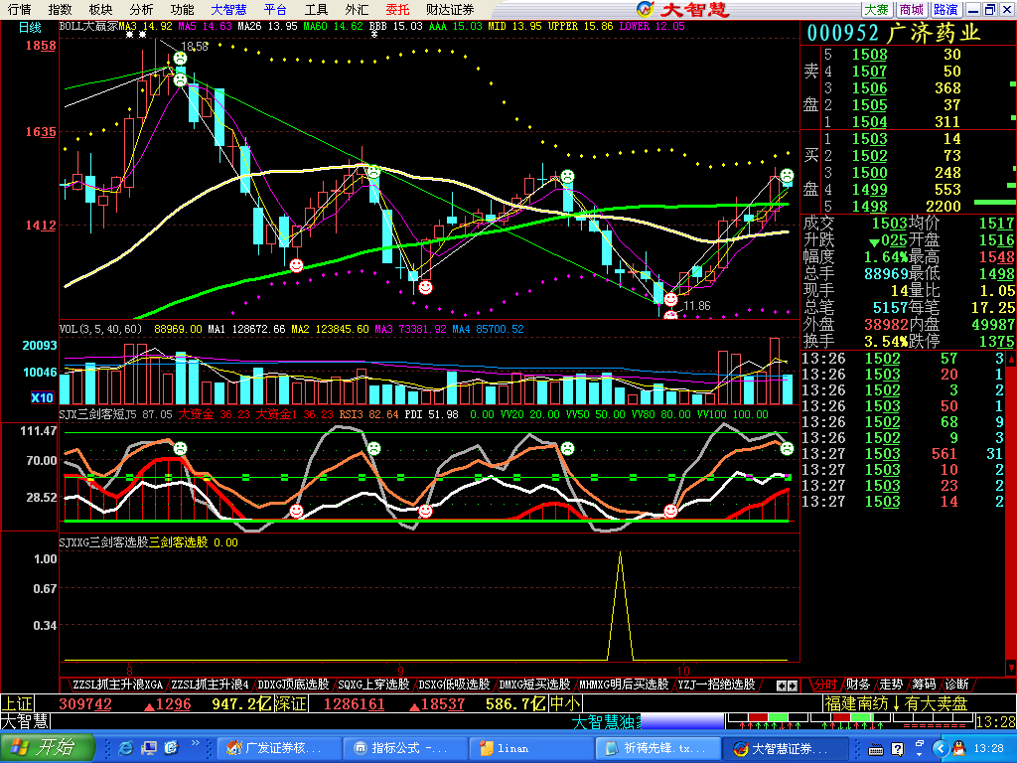1017x763 pixels.
Task: Open the 财达证券 menu
Action: 450,10
